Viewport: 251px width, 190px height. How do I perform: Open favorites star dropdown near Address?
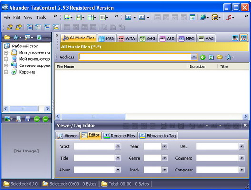[230, 57]
